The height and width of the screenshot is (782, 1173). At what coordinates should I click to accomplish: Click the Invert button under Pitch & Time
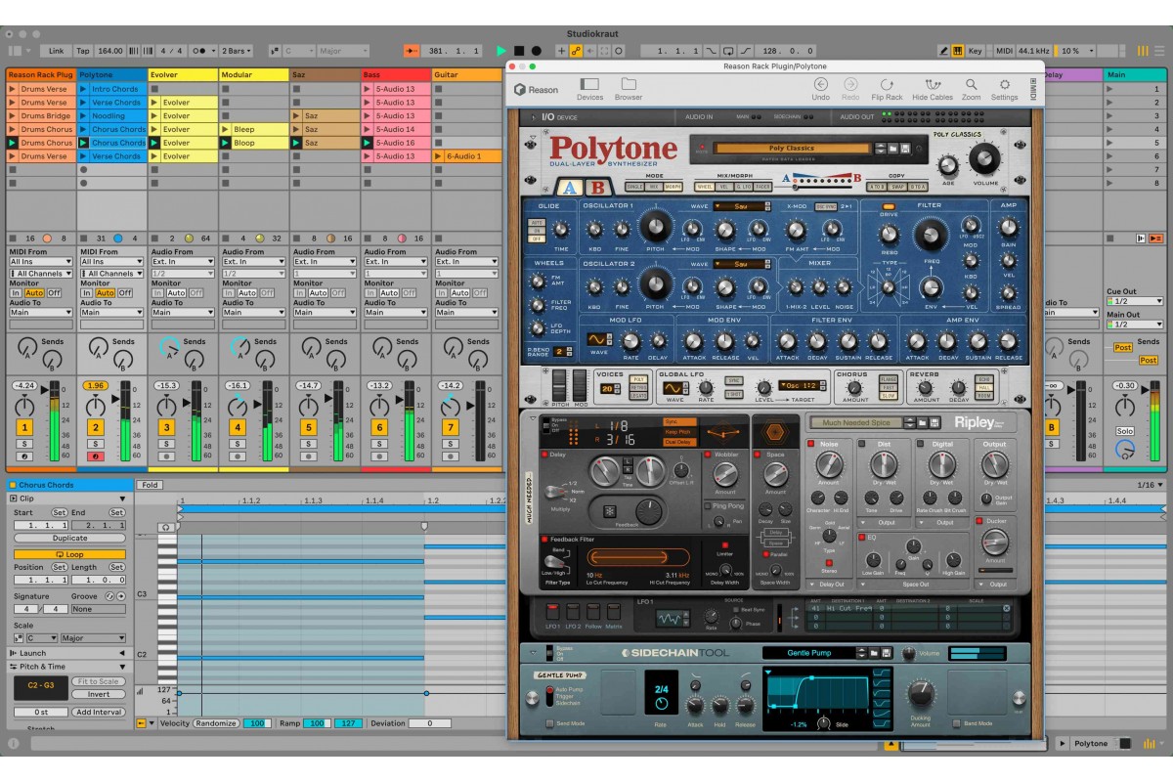tap(98, 694)
